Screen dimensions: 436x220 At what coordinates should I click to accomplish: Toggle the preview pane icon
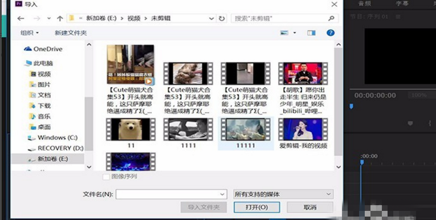coord(311,33)
